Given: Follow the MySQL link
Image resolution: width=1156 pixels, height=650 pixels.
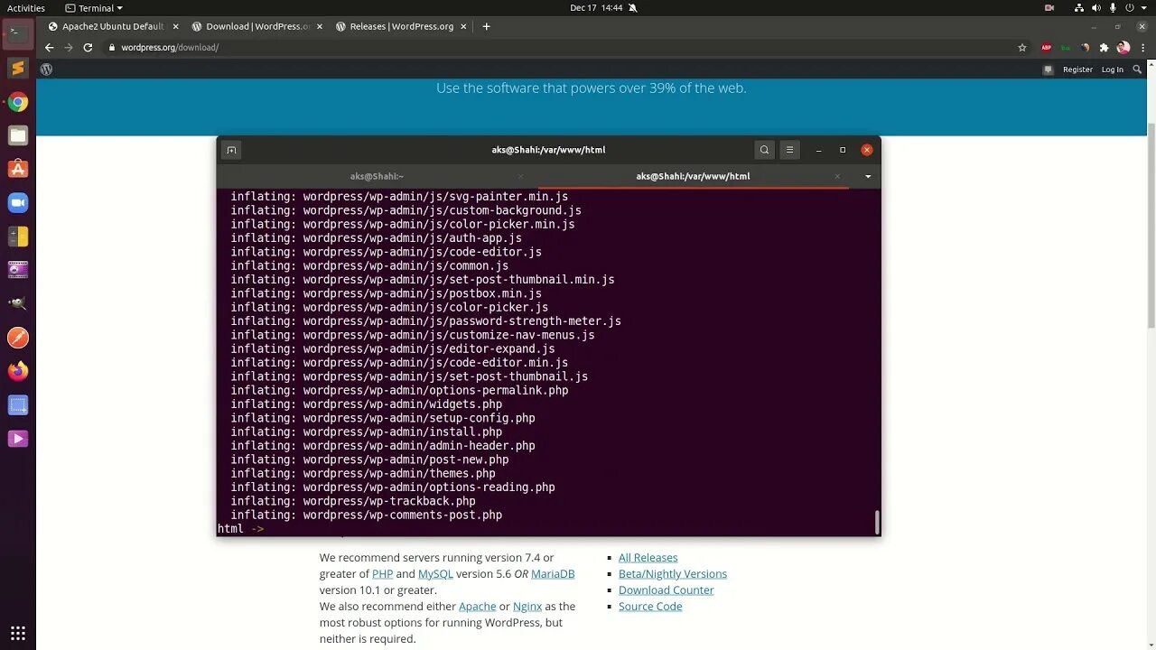Looking at the screenshot, I should tap(435, 574).
